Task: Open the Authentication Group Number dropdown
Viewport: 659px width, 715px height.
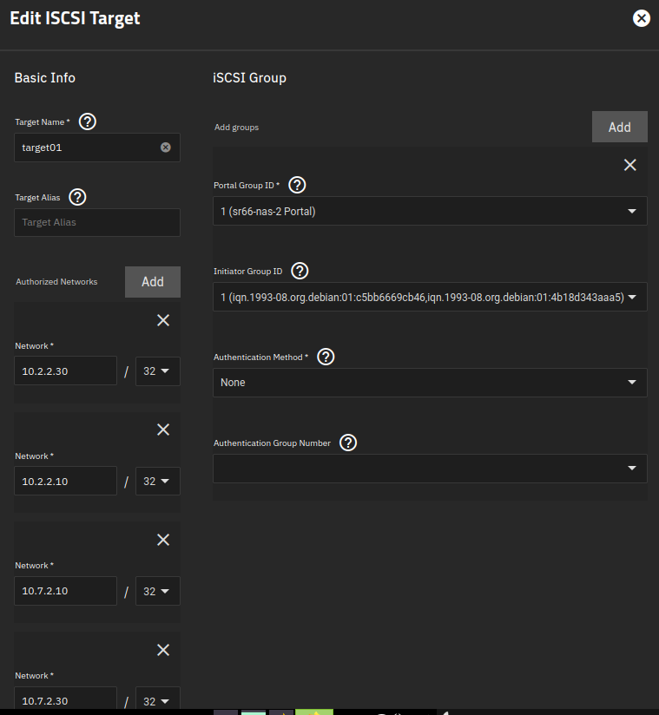Action: [430, 468]
